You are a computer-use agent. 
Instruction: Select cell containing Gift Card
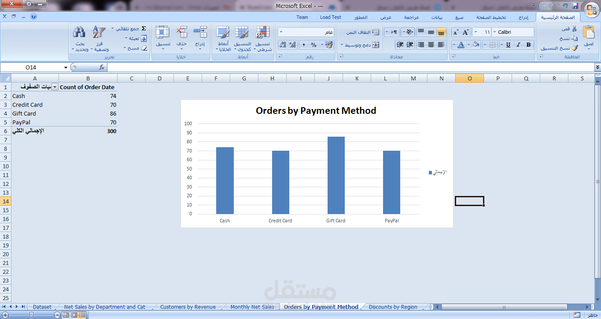pos(35,113)
